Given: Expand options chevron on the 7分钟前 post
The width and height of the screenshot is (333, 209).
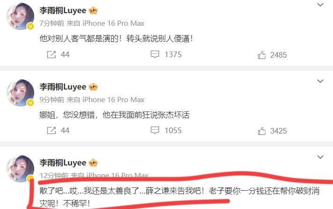Looking at the screenshot, I should tap(320, 5).
